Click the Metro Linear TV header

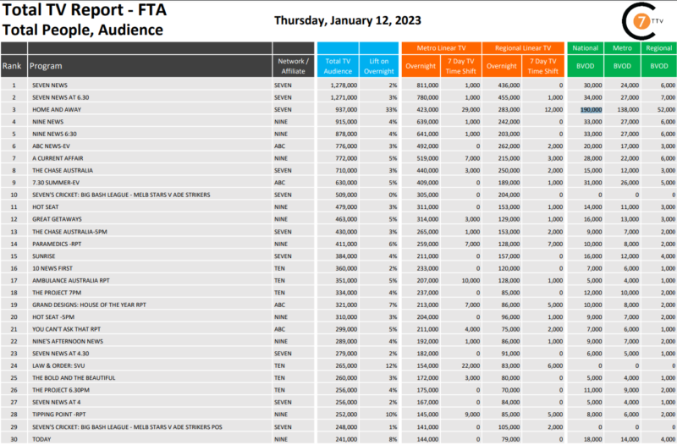click(x=441, y=48)
